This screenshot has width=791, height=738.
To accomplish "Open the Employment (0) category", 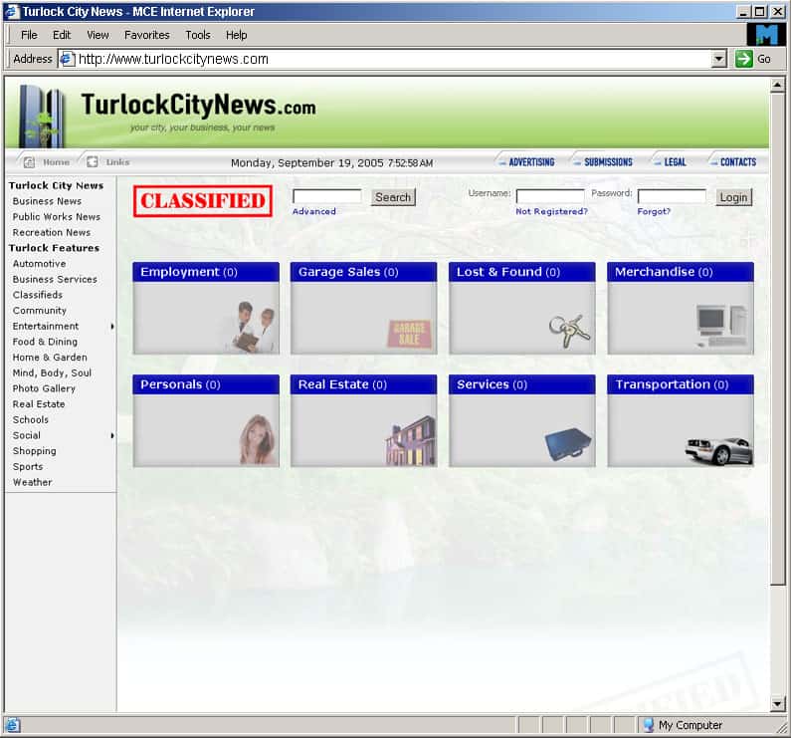I will (206, 272).
